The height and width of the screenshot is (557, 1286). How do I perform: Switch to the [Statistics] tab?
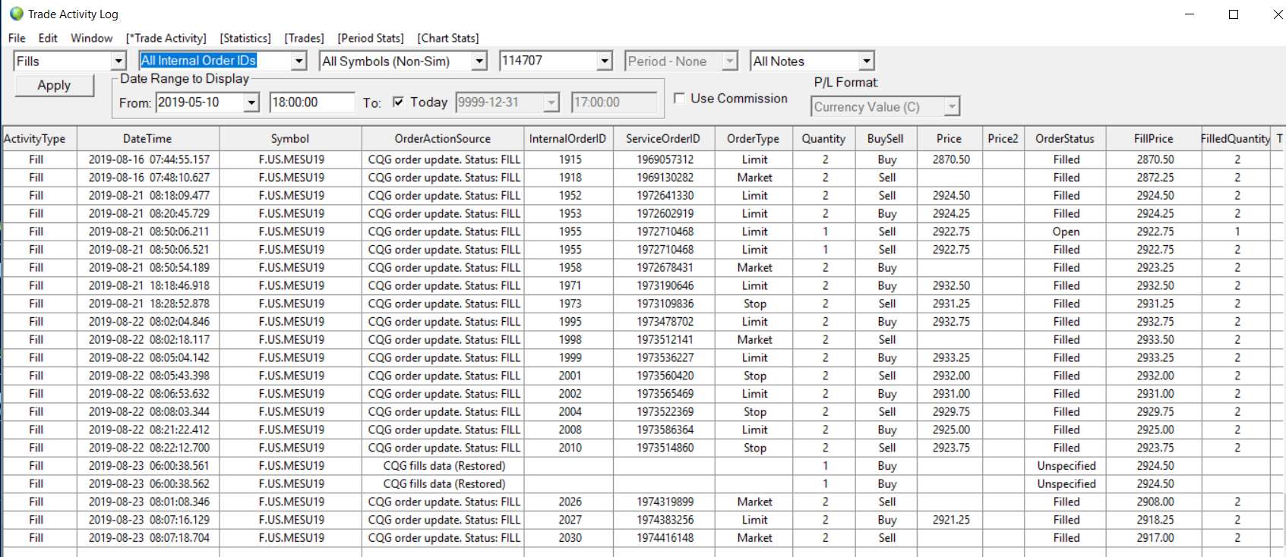(245, 38)
